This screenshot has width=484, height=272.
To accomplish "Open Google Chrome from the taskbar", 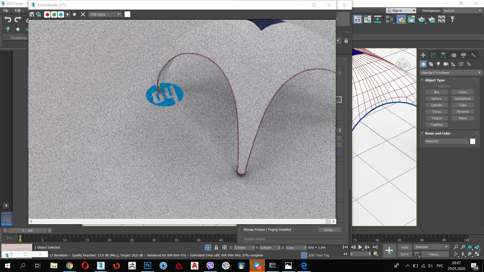I will (x=69, y=265).
